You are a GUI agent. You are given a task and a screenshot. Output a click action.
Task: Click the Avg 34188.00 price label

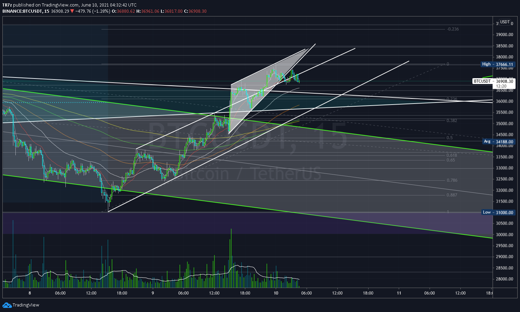(x=498, y=142)
